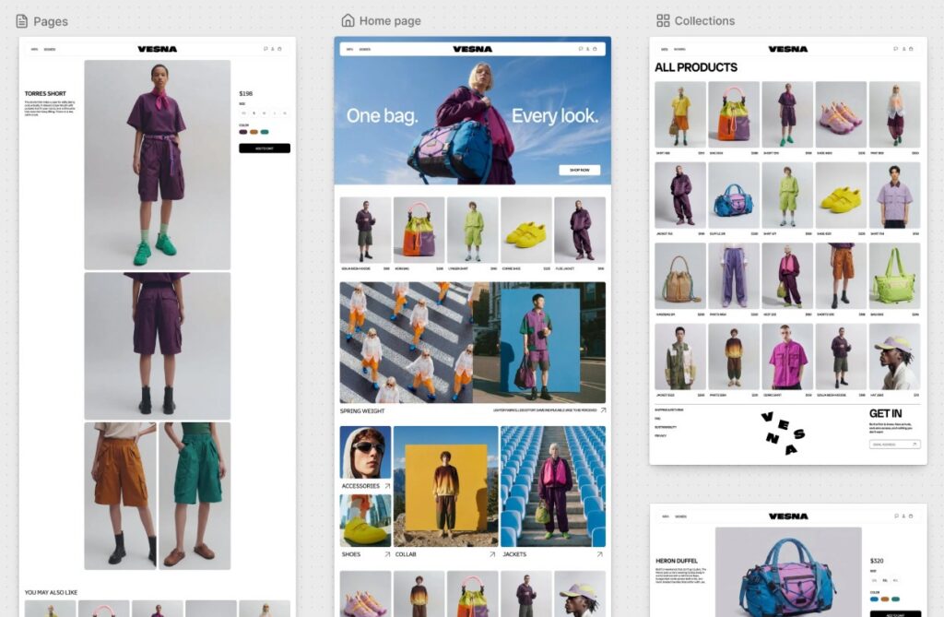Click the chat icon in Home page header

581,49
